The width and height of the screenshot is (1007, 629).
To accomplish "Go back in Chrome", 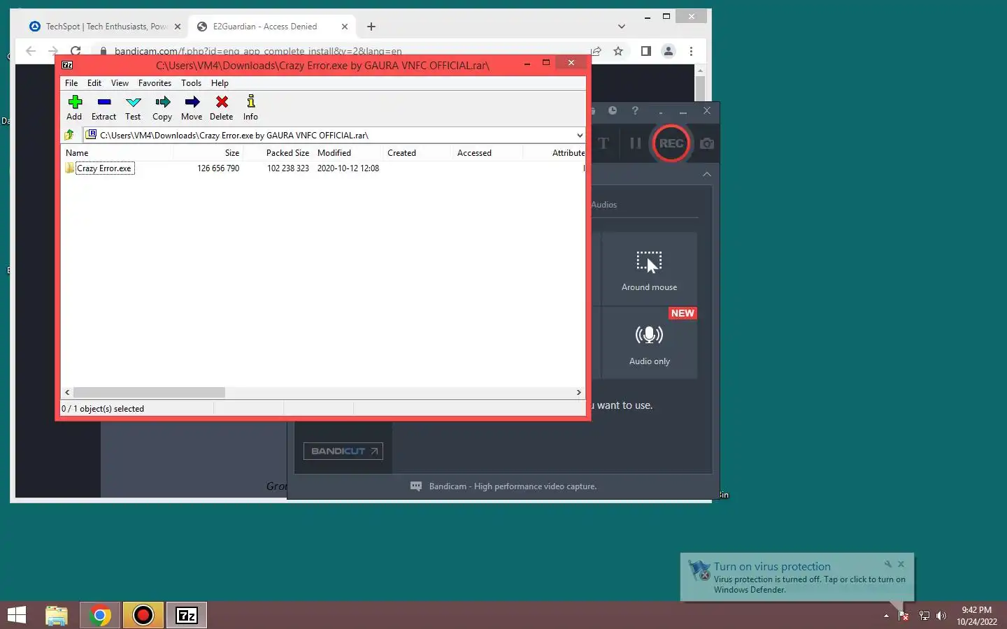I will click(x=31, y=51).
